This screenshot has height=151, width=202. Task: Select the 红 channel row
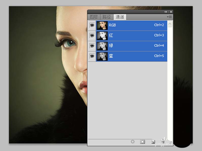[134, 35]
